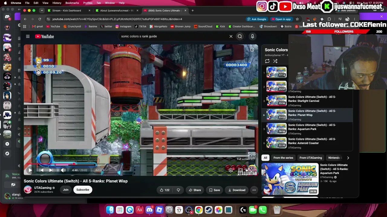
Task: Open Discord from the Dock
Action: point(149,210)
